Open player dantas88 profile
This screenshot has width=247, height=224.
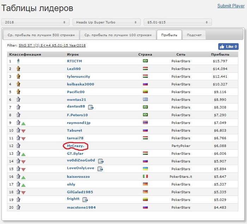[76, 106]
